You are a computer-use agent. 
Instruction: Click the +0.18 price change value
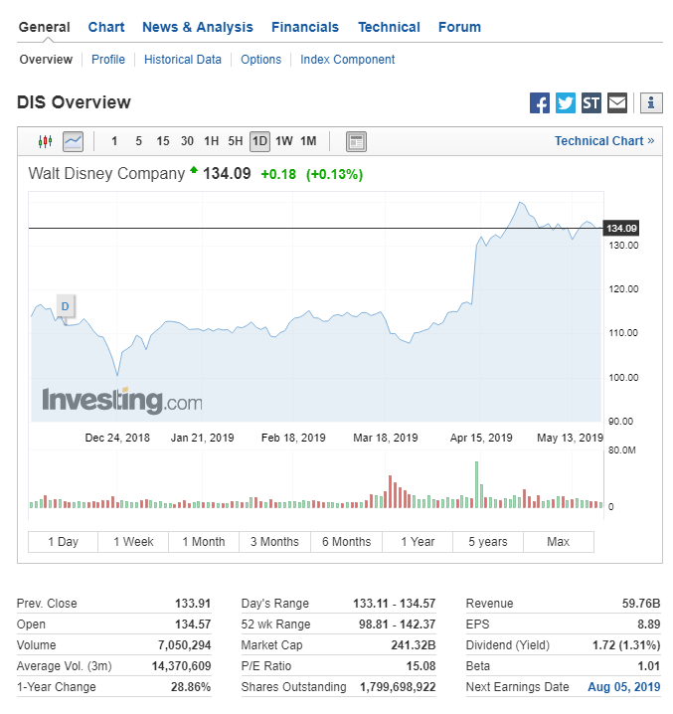[278, 174]
